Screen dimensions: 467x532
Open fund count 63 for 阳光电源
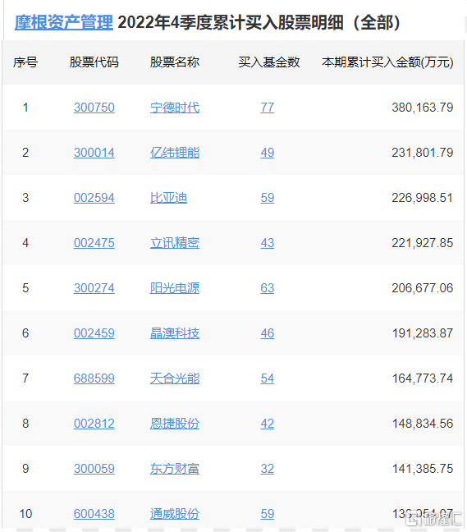tap(268, 288)
